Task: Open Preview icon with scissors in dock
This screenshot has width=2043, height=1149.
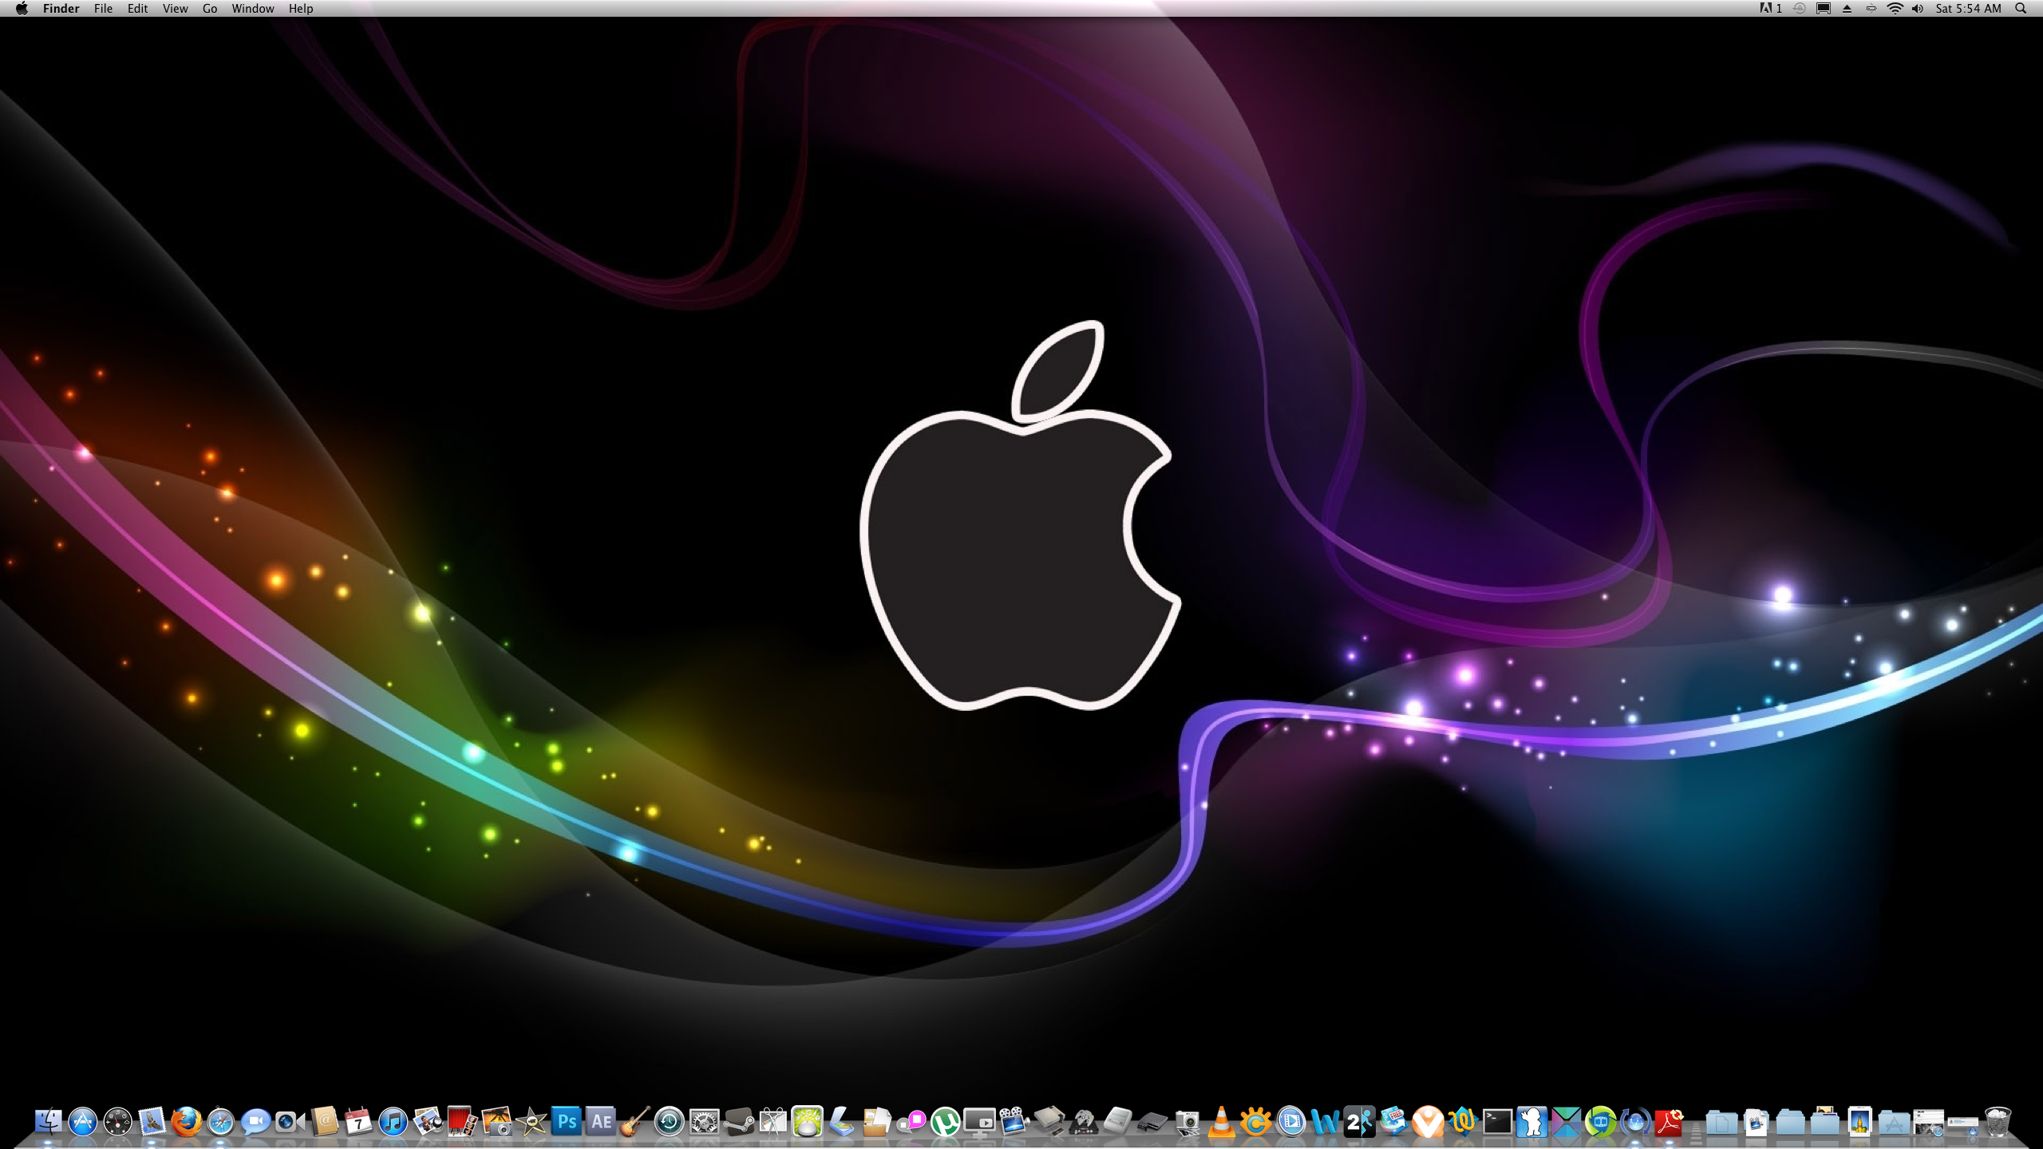Action: coord(773,1122)
